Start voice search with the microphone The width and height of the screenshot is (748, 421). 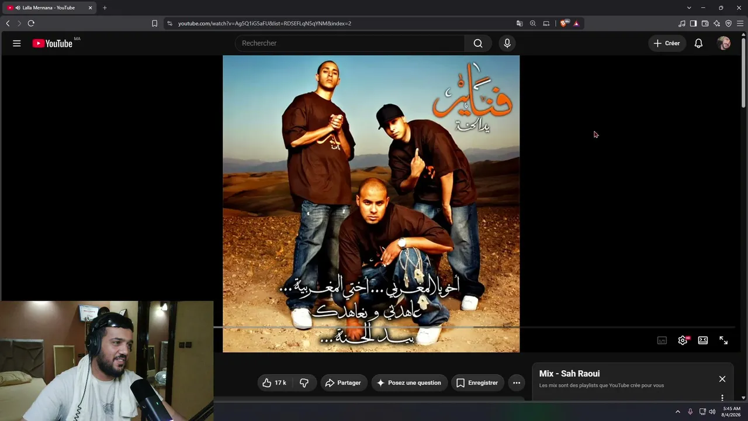click(x=507, y=43)
